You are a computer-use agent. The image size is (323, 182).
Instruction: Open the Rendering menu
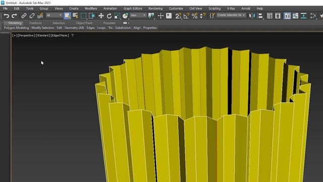(155, 9)
